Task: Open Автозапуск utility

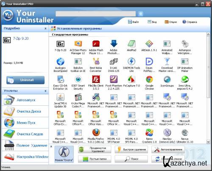Action: click(x=25, y=100)
